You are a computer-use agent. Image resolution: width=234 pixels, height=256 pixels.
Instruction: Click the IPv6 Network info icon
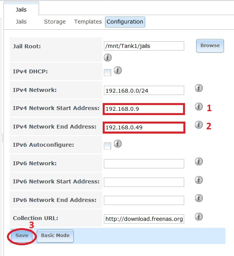click(x=199, y=161)
